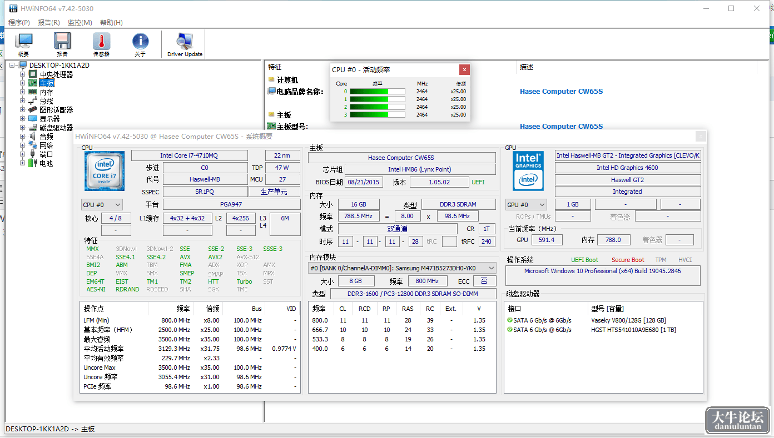
Task: Launch the Driver Update toolbar icon
Action: click(185, 44)
